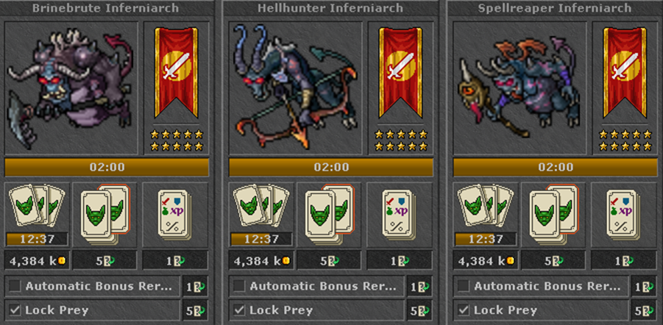This screenshot has height=325, width=663.
Task: Click the Hellhunter 02:00 duration progress bar
Action: pyautogui.click(x=331, y=168)
